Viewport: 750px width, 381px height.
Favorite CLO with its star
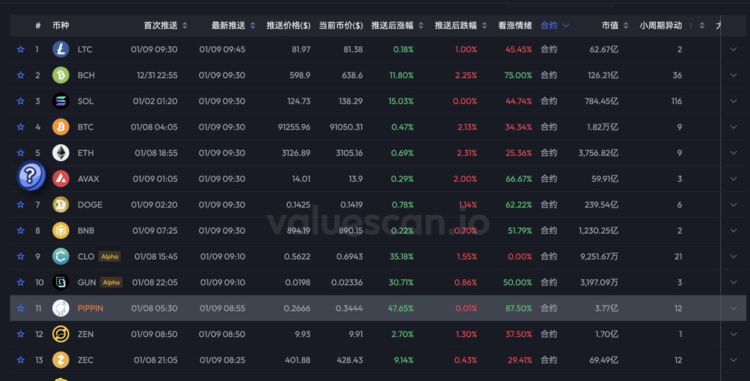pos(21,257)
